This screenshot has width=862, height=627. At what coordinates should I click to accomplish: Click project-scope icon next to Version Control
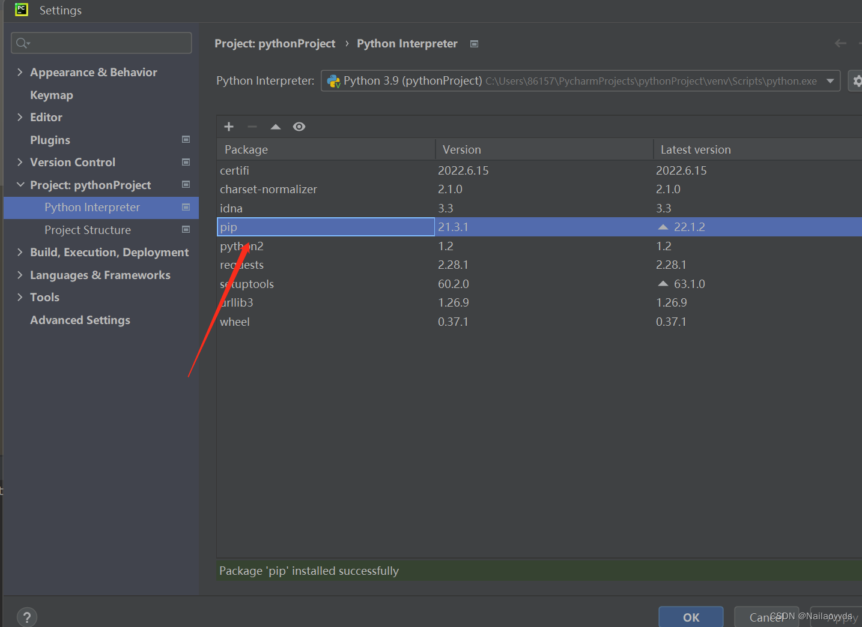[186, 162]
